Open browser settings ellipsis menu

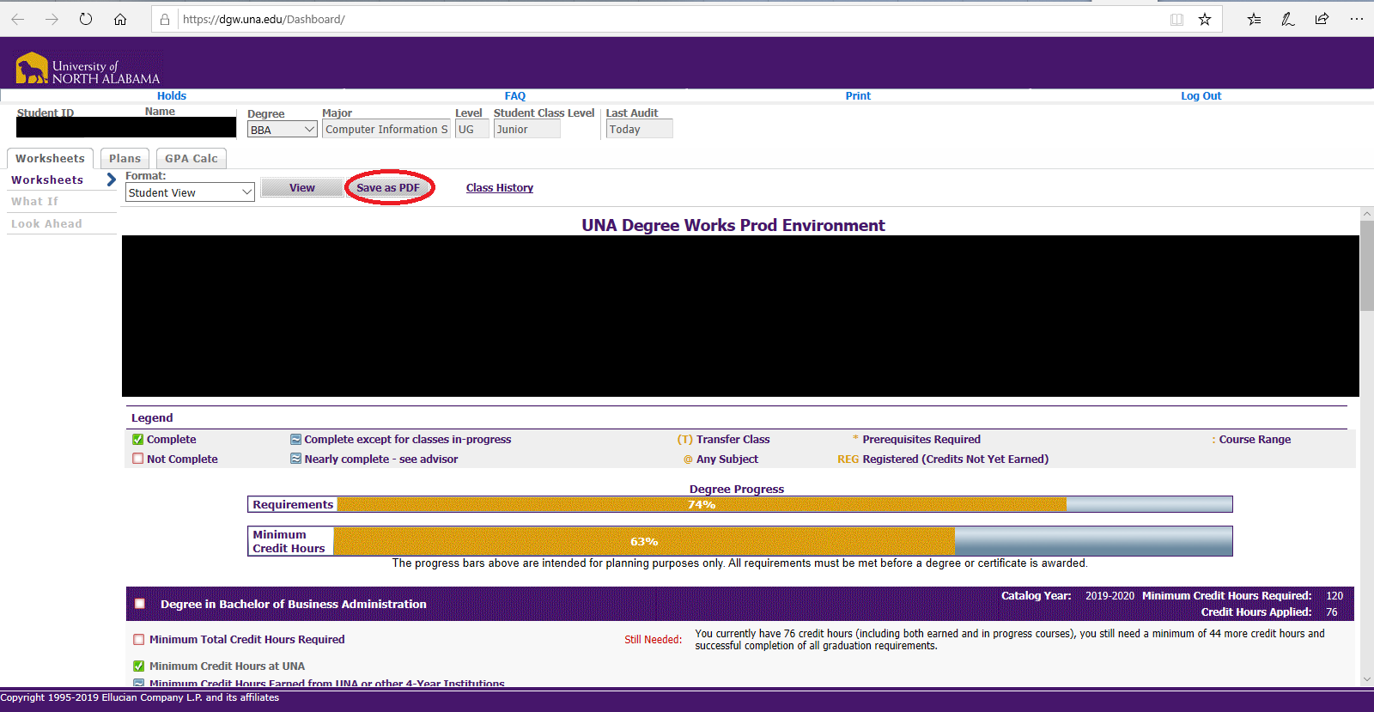coord(1357,19)
